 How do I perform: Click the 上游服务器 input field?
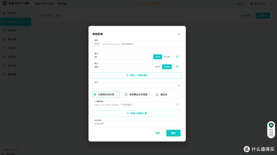tap(133, 105)
